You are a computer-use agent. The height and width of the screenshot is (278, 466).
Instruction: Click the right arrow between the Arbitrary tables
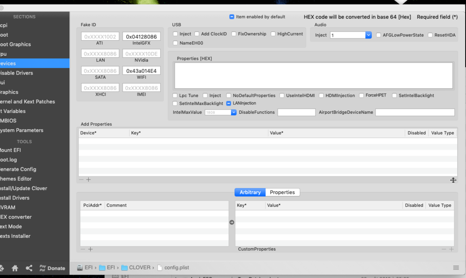pos(232,222)
